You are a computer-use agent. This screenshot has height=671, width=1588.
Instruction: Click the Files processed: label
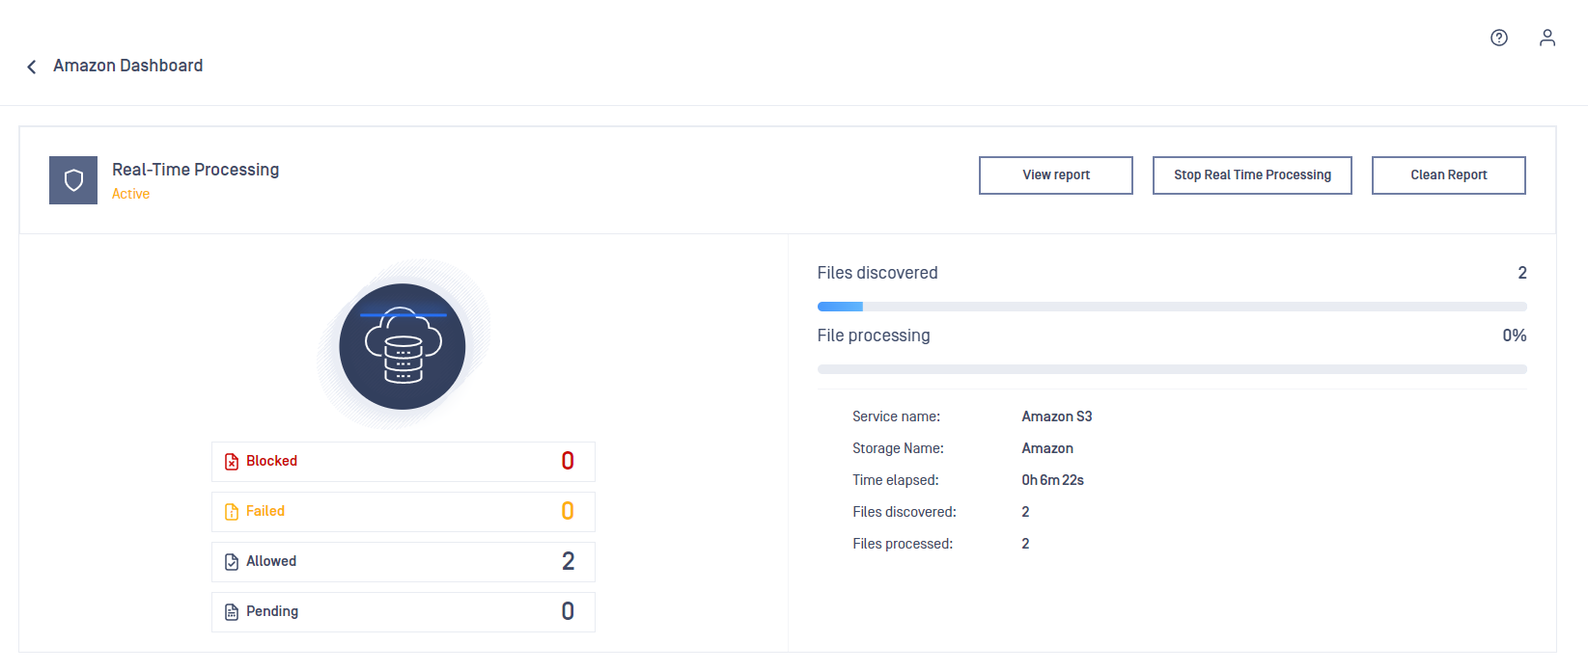[903, 544]
